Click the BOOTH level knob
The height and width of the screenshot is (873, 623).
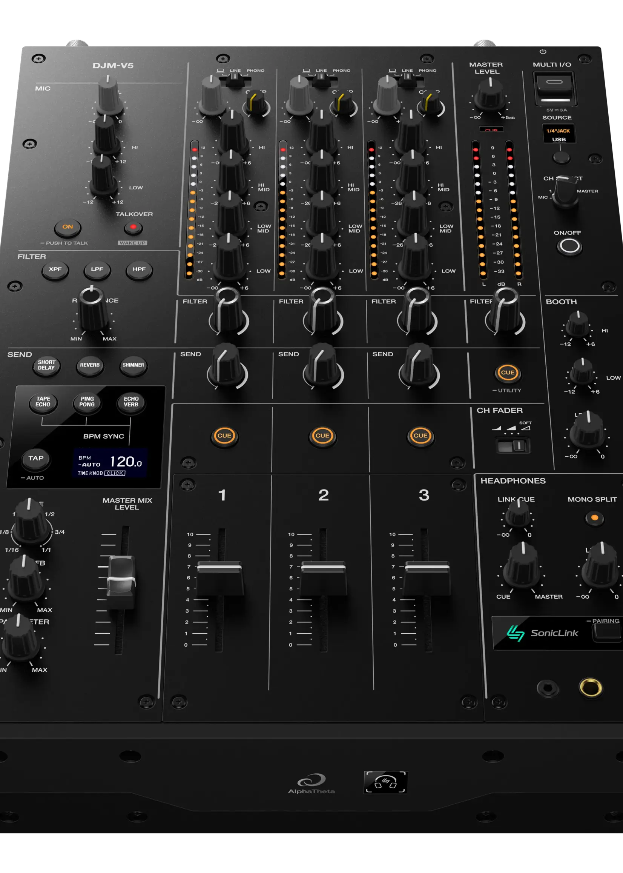pos(587,430)
